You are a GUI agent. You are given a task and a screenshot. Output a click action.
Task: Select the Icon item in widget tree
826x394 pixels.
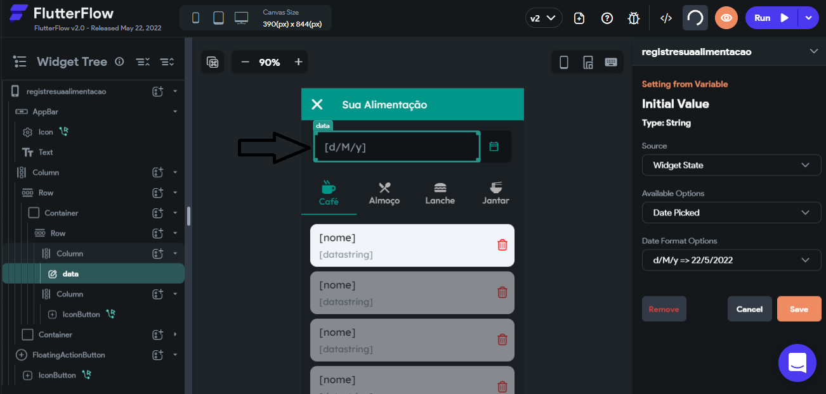coord(46,132)
